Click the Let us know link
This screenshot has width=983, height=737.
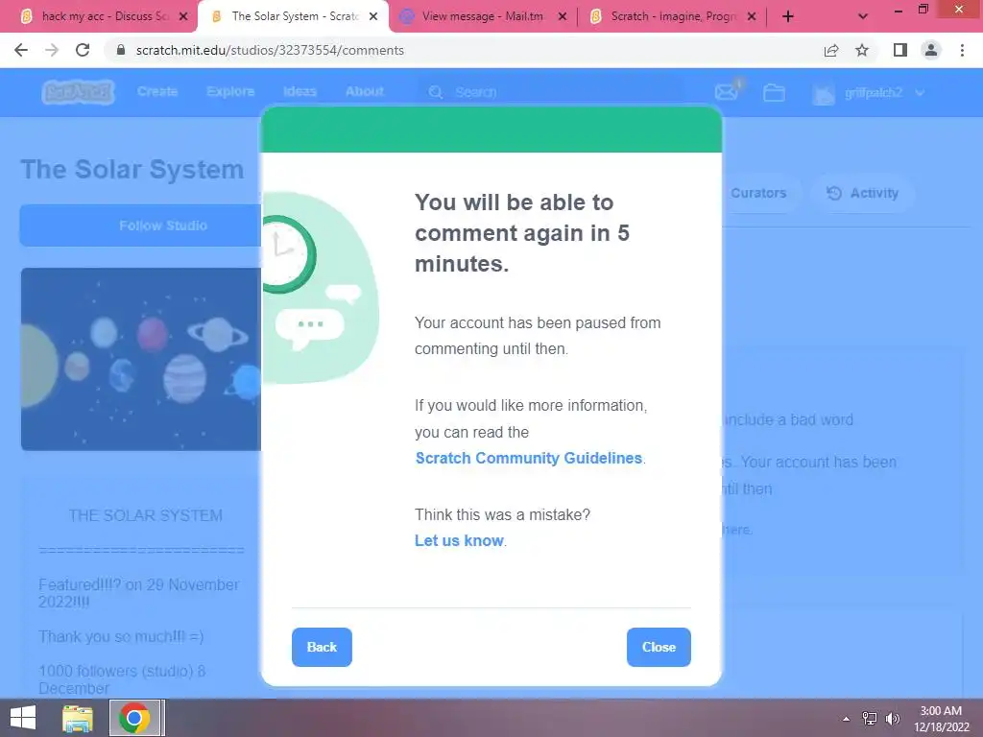(459, 540)
